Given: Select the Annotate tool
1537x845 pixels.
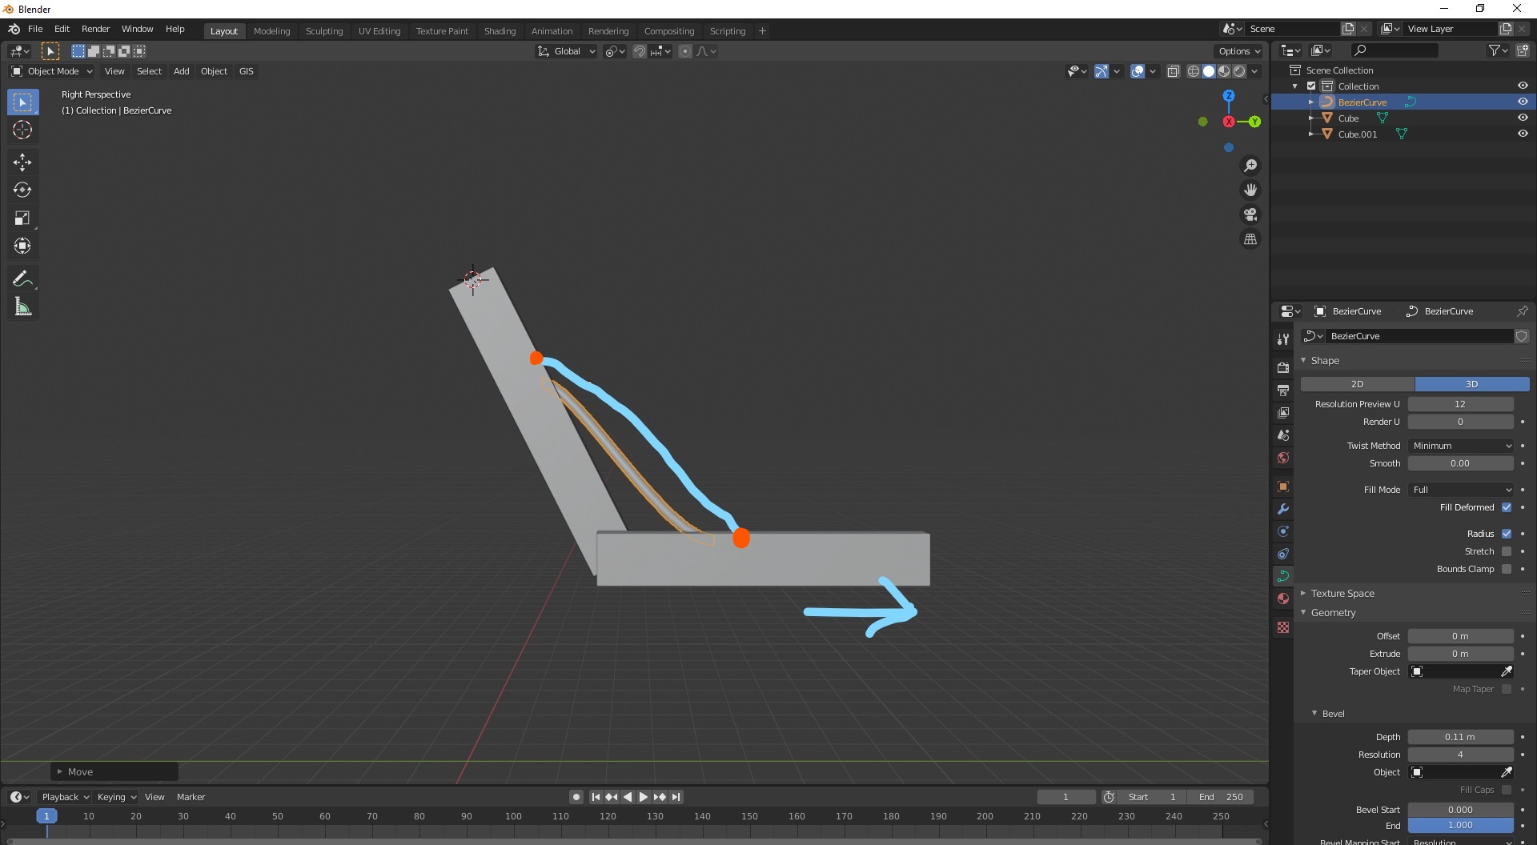Looking at the screenshot, I should [x=22, y=278].
